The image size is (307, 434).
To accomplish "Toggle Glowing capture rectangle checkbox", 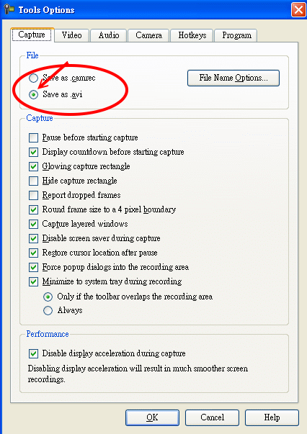I will pyautogui.click(x=34, y=166).
